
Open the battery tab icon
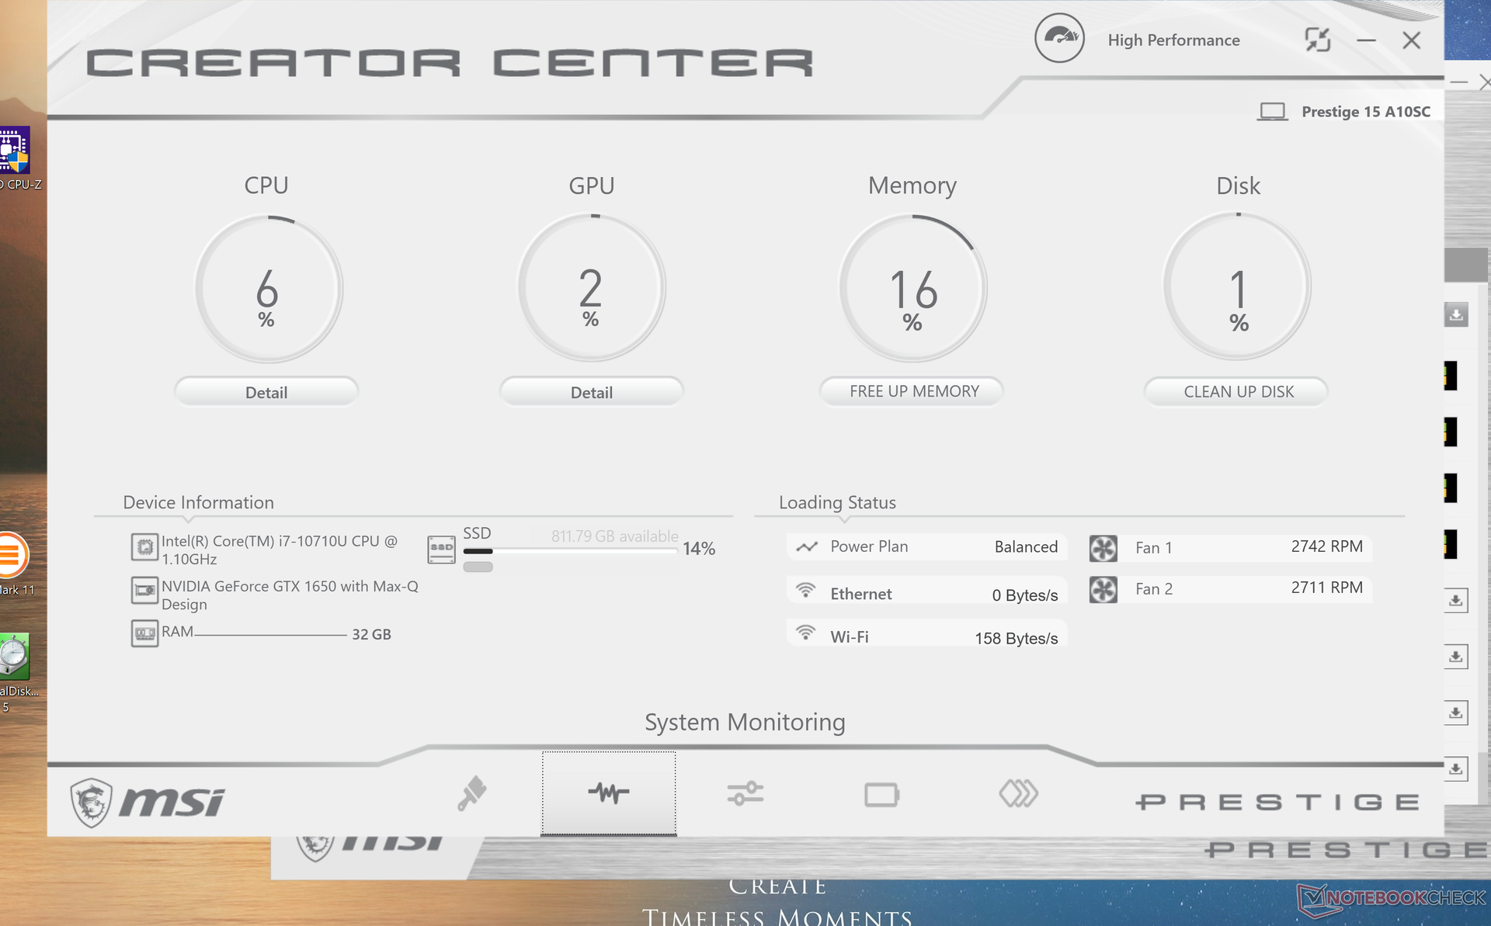click(881, 795)
